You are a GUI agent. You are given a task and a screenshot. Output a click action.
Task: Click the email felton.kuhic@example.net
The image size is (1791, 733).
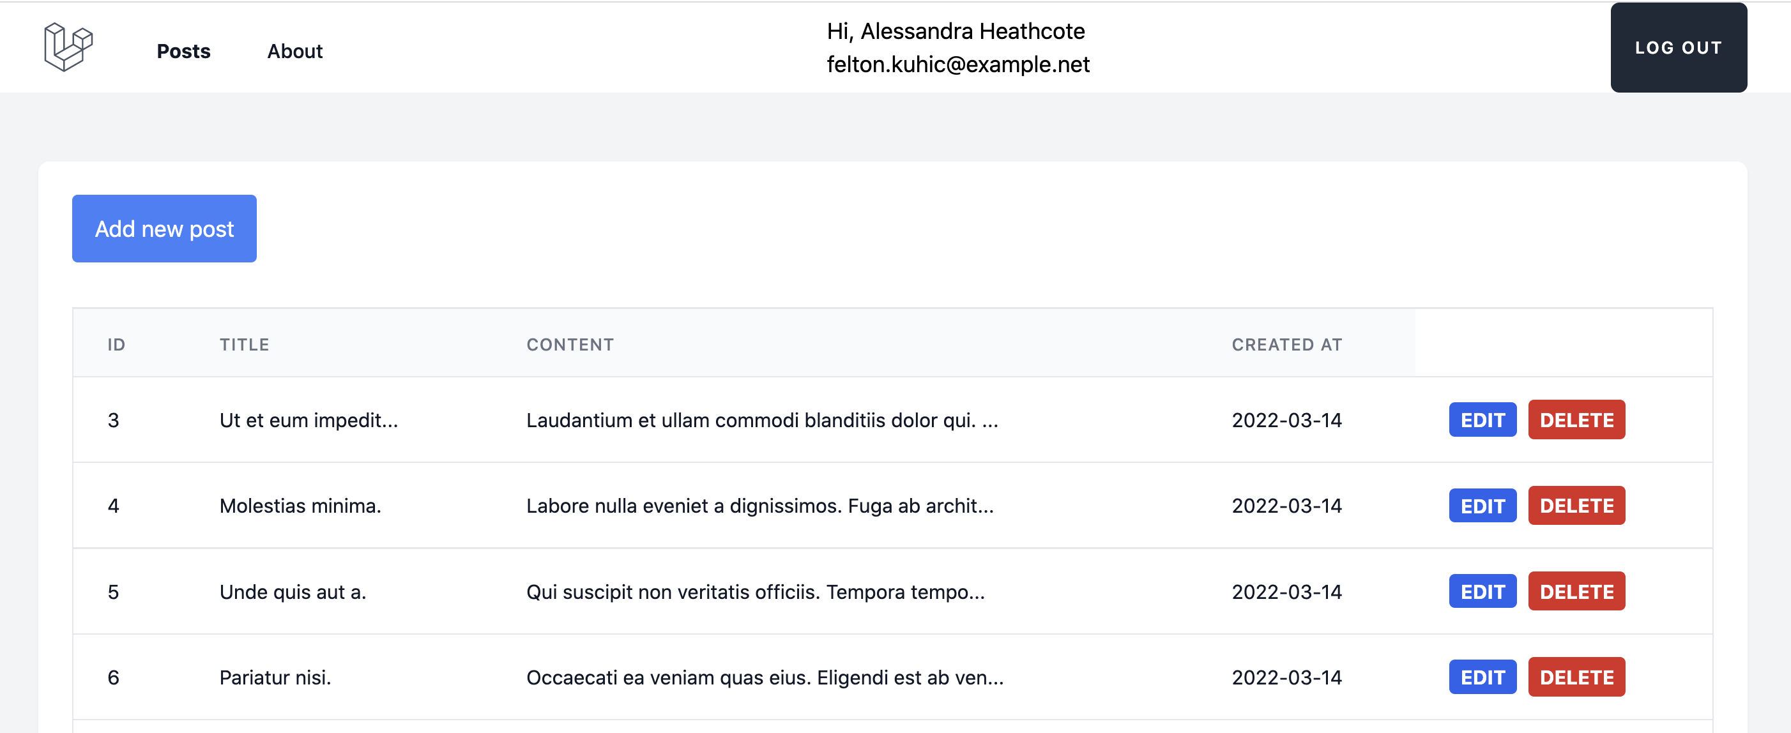coord(958,64)
